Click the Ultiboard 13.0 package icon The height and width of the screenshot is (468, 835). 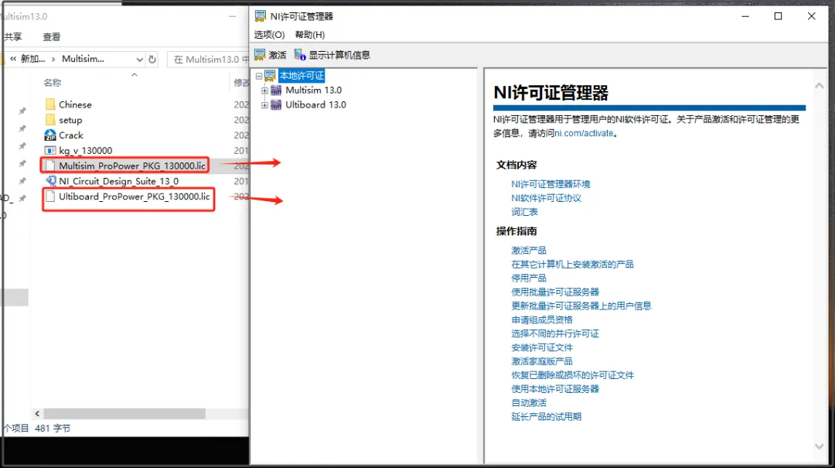pos(276,105)
